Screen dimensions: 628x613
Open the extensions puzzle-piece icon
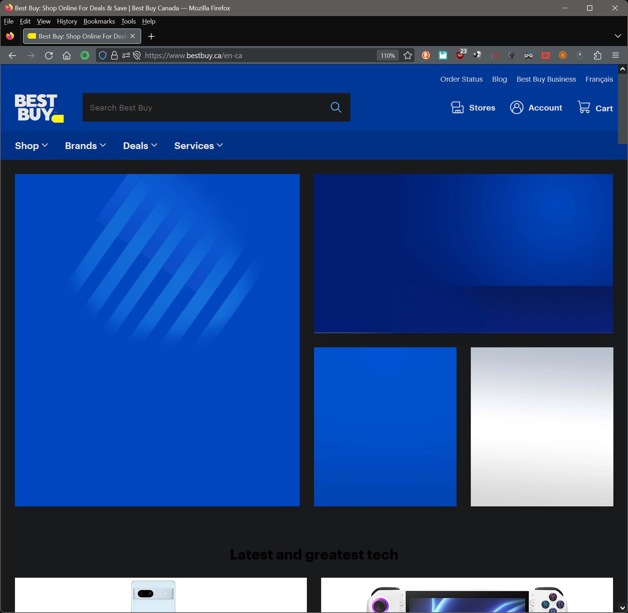coord(598,56)
